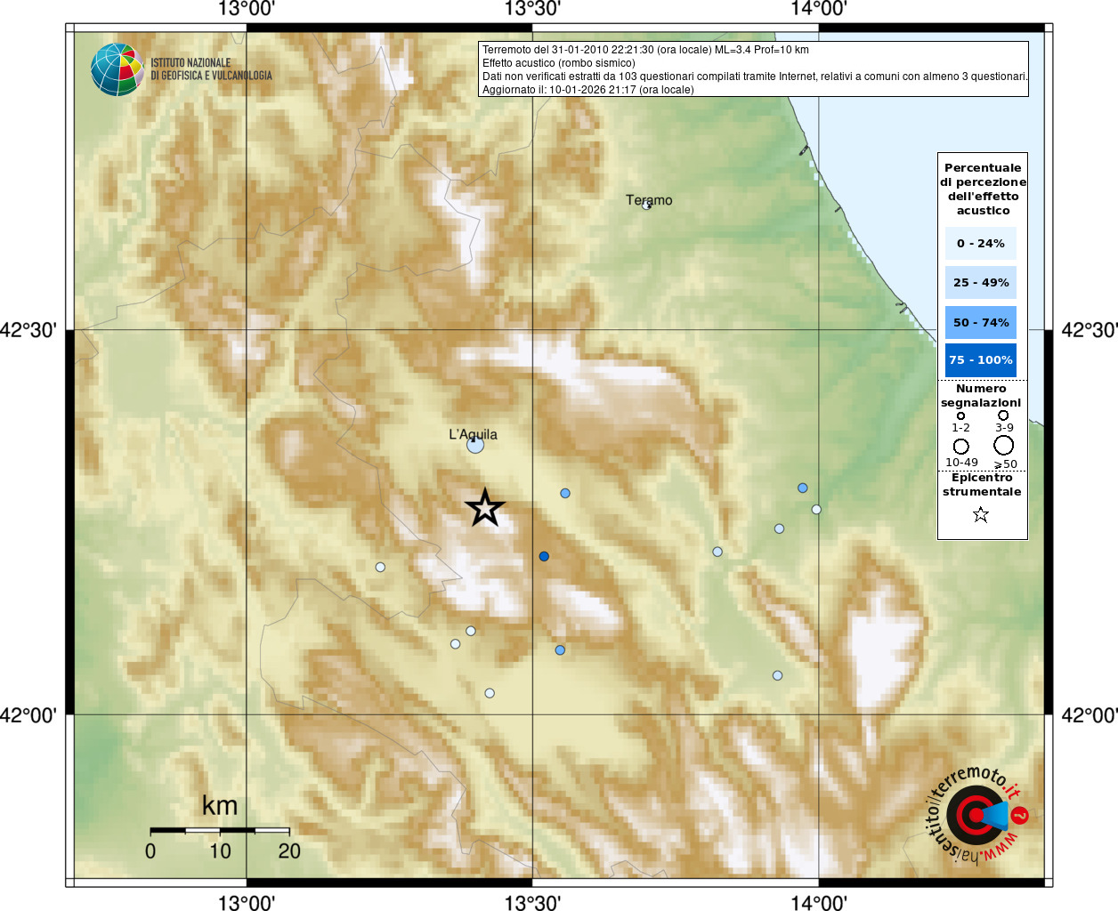Select the westernmost report dot on map
The height and width of the screenshot is (911, 1118).
[380, 567]
